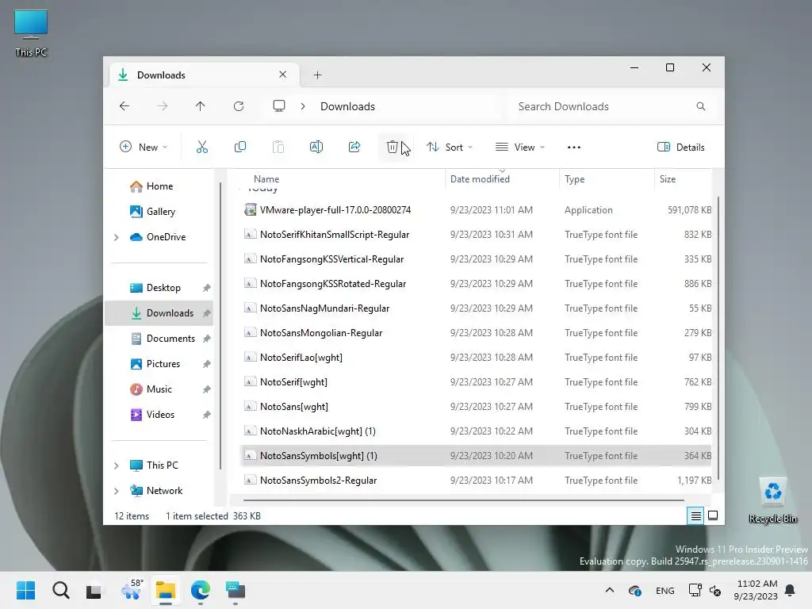812x609 pixels.
Task: Close the Downloads tab
Action: [x=283, y=75]
